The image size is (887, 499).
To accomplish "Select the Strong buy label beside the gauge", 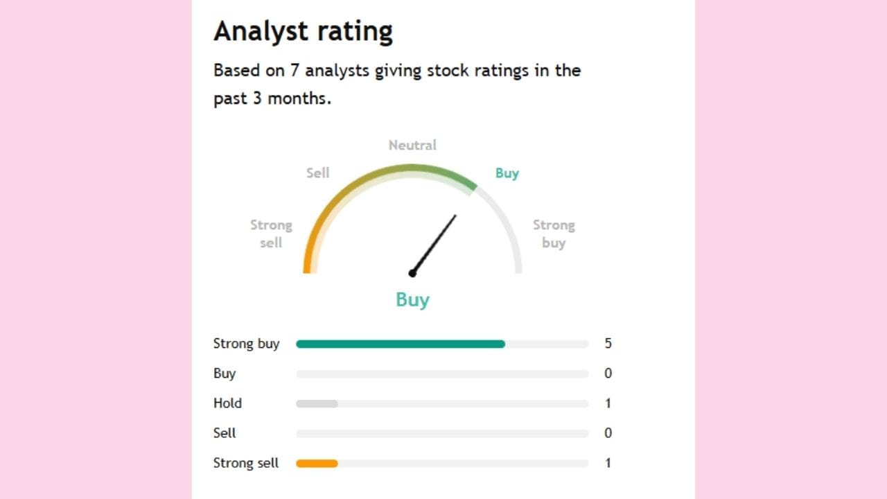I will tap(554, 234).
